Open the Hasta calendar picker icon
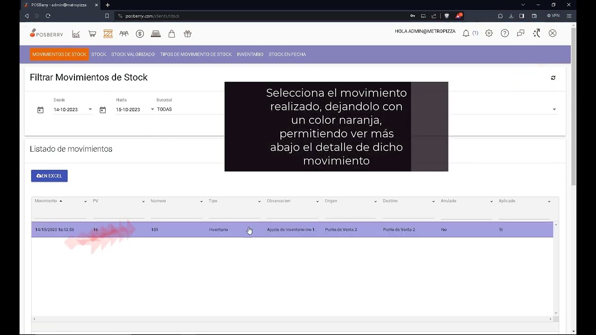The image size is (596, 335). point(103,110)
